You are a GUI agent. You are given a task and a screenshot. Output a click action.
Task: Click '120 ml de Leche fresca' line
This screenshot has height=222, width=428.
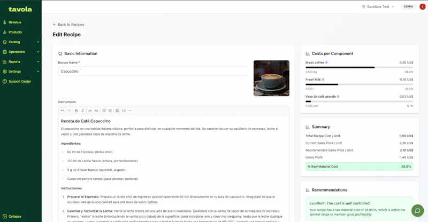click(102, 161)
